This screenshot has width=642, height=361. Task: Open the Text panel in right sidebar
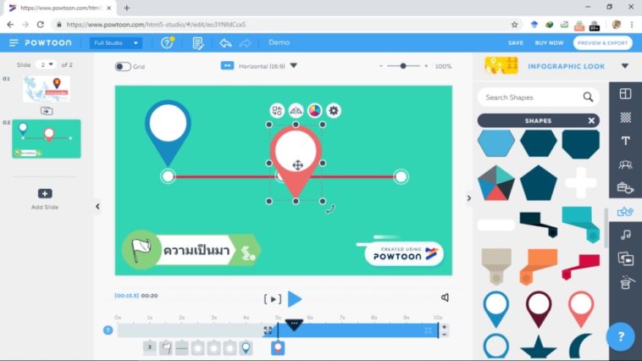click(x=625, y=141)
